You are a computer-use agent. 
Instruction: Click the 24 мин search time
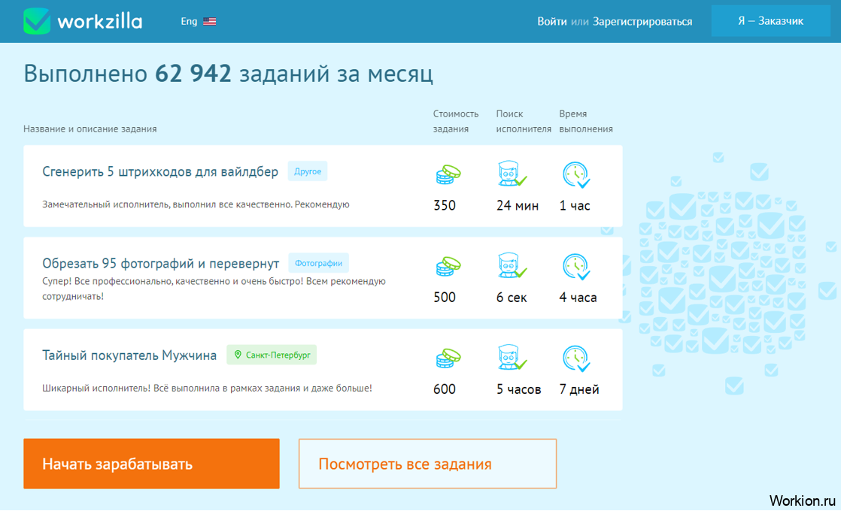(518, 206)
